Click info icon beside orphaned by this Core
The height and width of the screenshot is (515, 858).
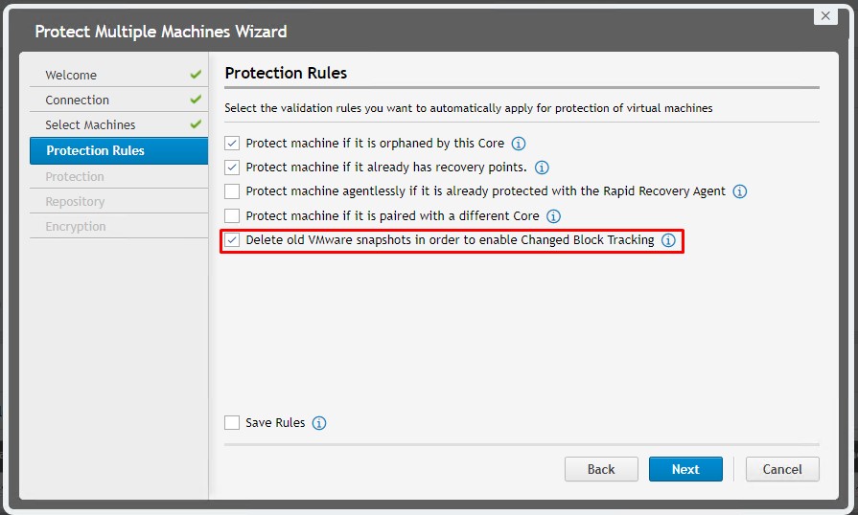pos(519,144)
